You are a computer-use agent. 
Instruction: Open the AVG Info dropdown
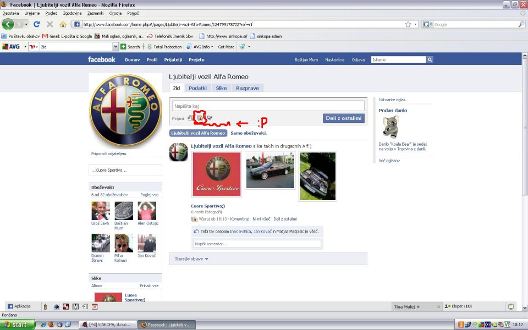pyautogui.click(x=200, y=47)
